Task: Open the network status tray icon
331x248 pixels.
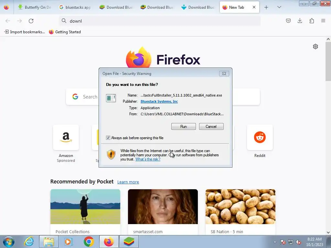Action: pyautogui.click(x=291, y=242)
